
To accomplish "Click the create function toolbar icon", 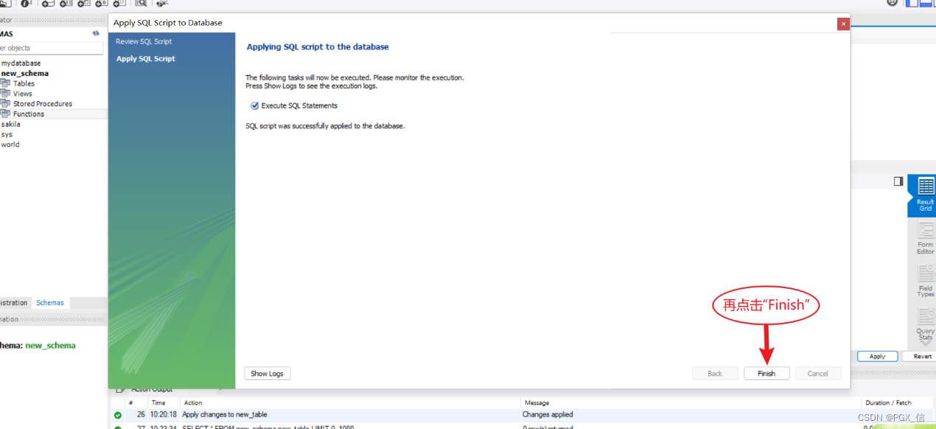I will [119, 4].
